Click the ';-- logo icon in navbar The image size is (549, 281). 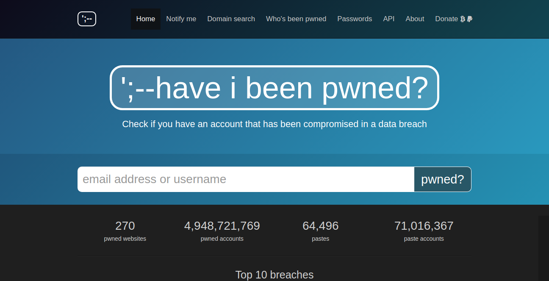(87, 19)
